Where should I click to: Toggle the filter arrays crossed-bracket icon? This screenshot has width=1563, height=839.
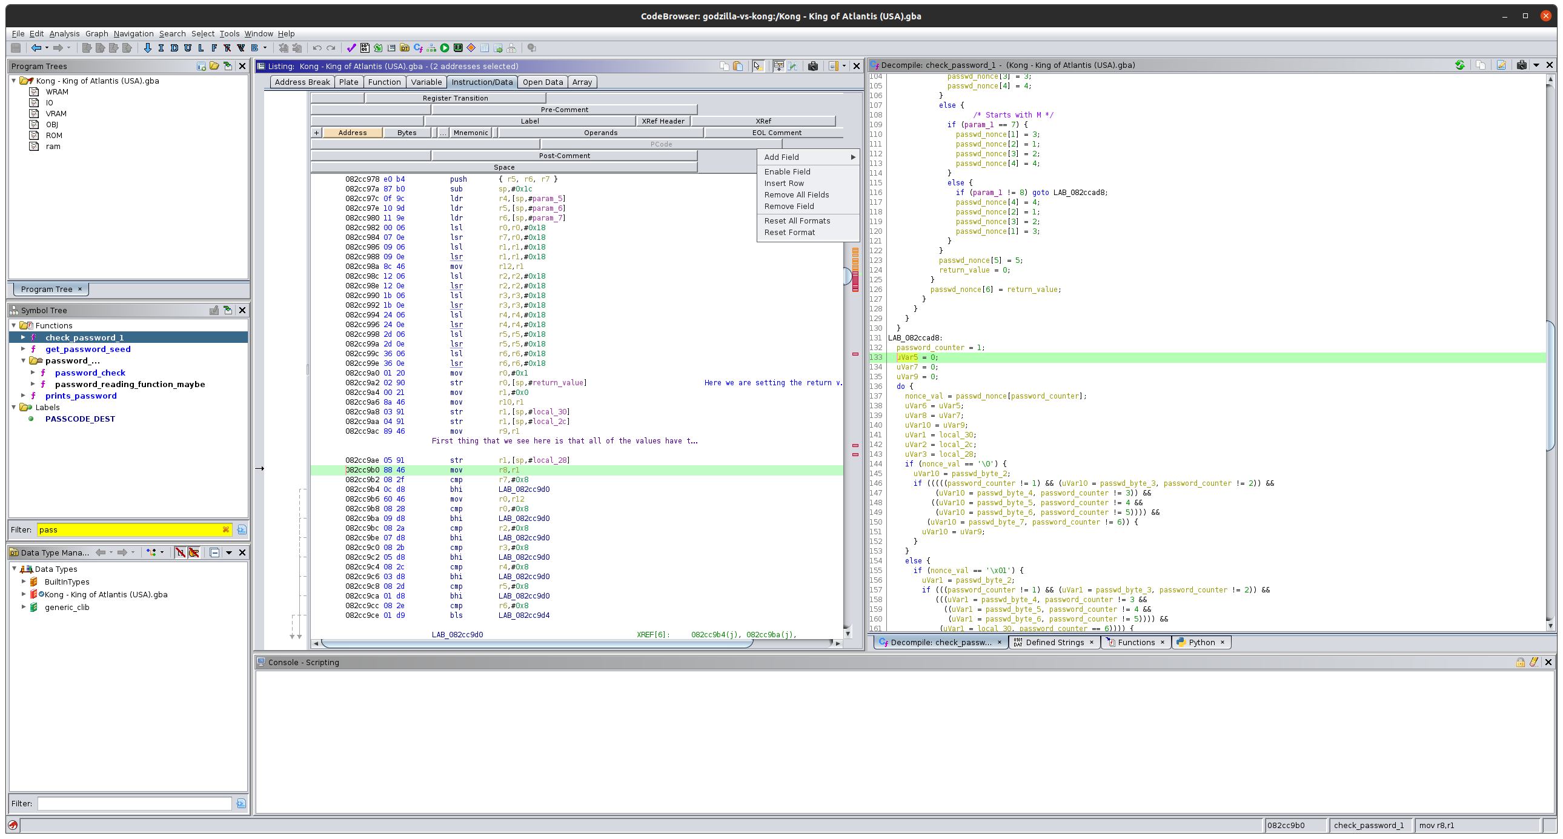click(x=180, y=552)
